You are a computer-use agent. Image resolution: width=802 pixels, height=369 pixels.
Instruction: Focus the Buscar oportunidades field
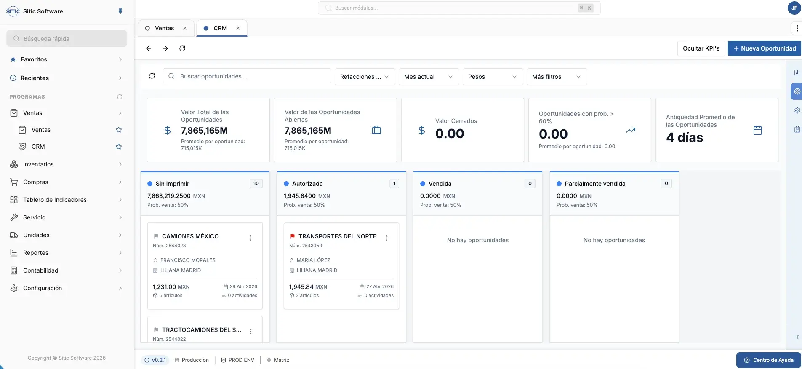tap(247, 76)
